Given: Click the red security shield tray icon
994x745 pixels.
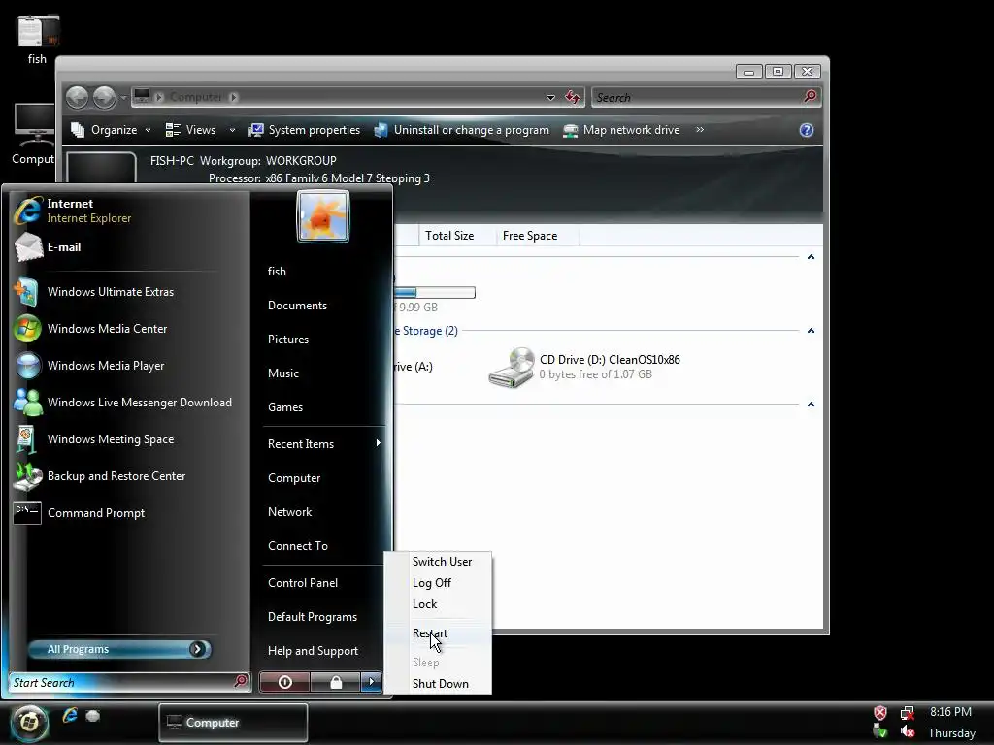Looking at the screenshot, I should pyautogui.click(x=879, y=713).
